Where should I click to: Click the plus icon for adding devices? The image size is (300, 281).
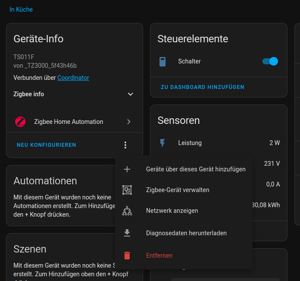coord(127,169)
